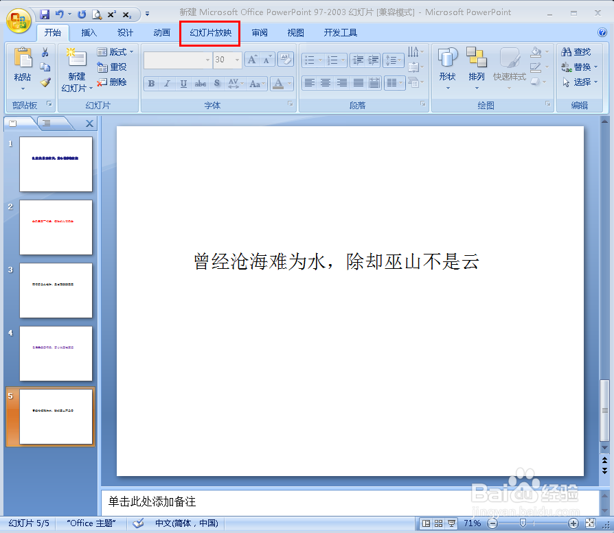
Task: Zoom out with the minus button
Action: pyautogui.click(x=492, y=523)
